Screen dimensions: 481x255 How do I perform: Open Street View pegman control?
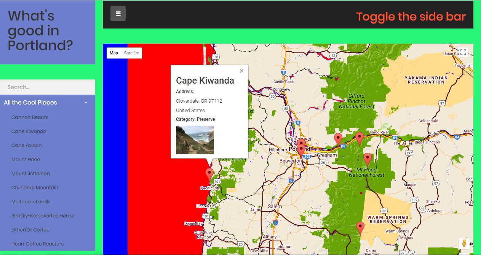click(x=463, y=243)
